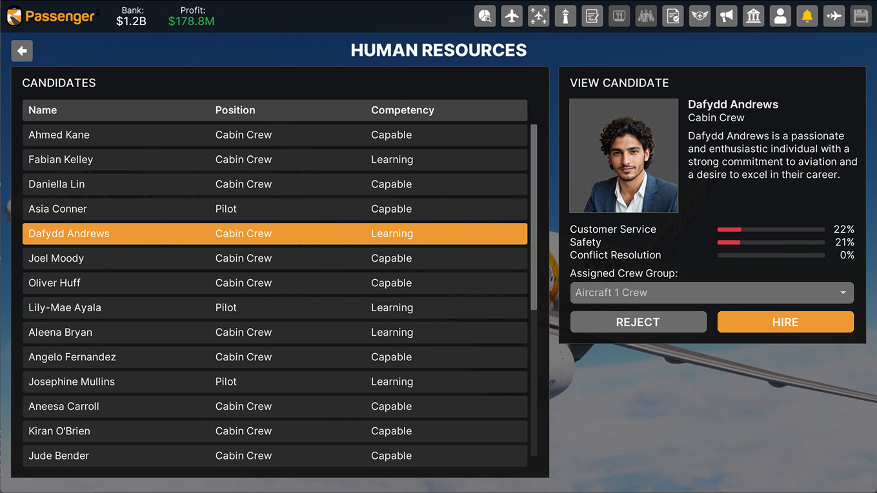Reject the selected candidate
Image resolution: width=877 pixels, height=493 pixels.
click(x=638, y=322)
